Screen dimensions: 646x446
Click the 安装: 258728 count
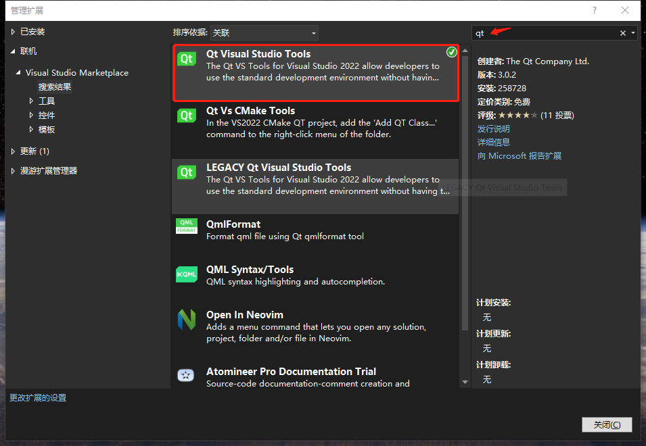click(501, 89)
